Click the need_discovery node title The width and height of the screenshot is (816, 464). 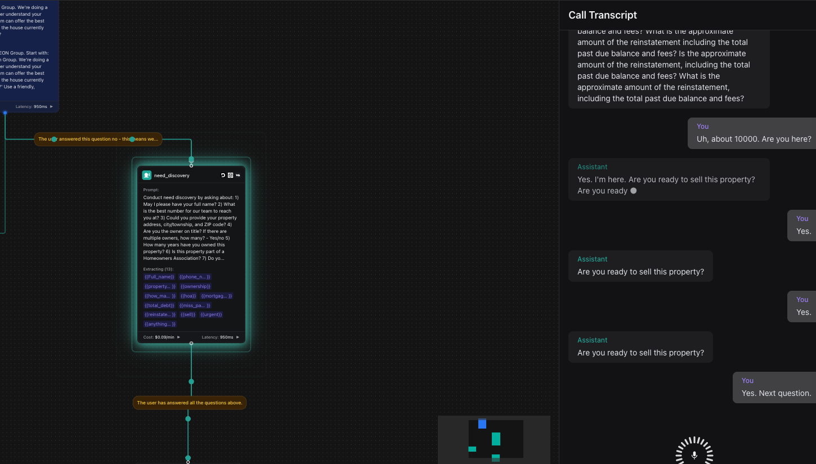coord(172,175)
